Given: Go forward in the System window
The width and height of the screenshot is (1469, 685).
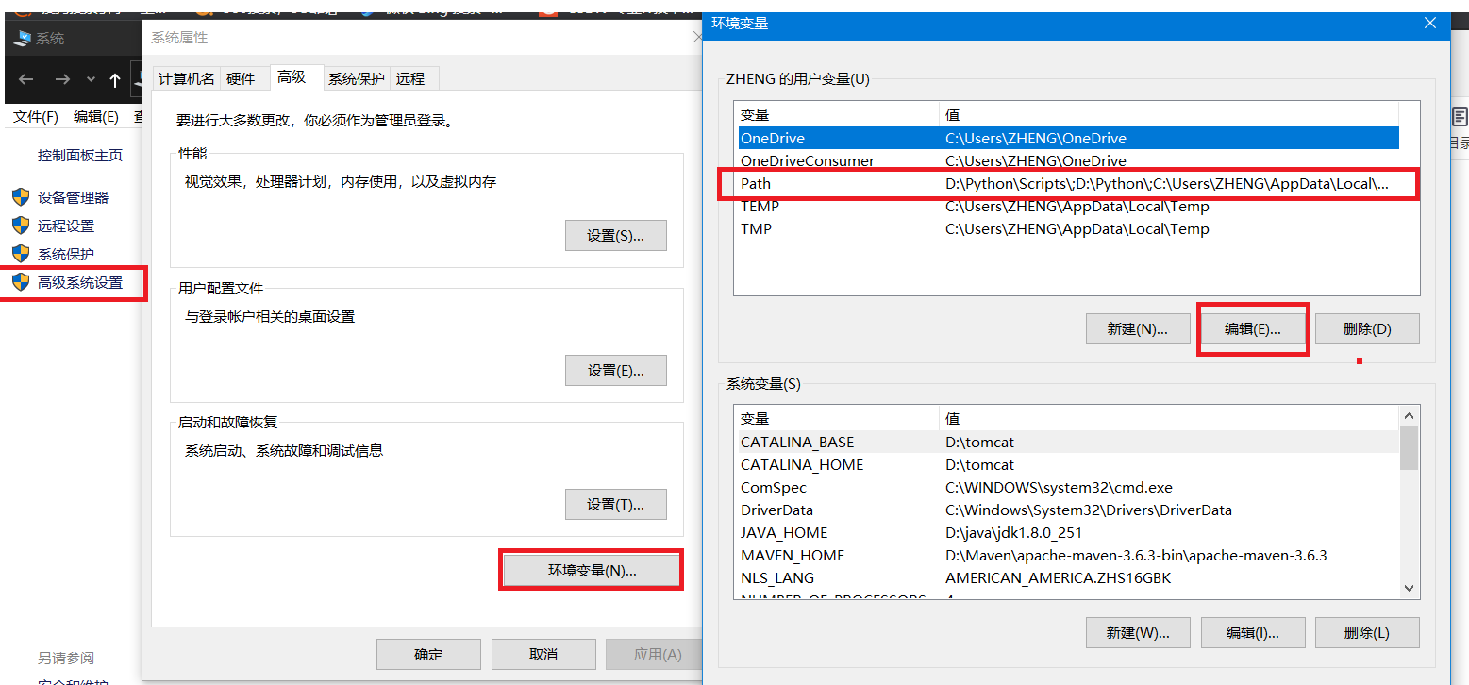Looking at the screenshot, I should point(62,80).
